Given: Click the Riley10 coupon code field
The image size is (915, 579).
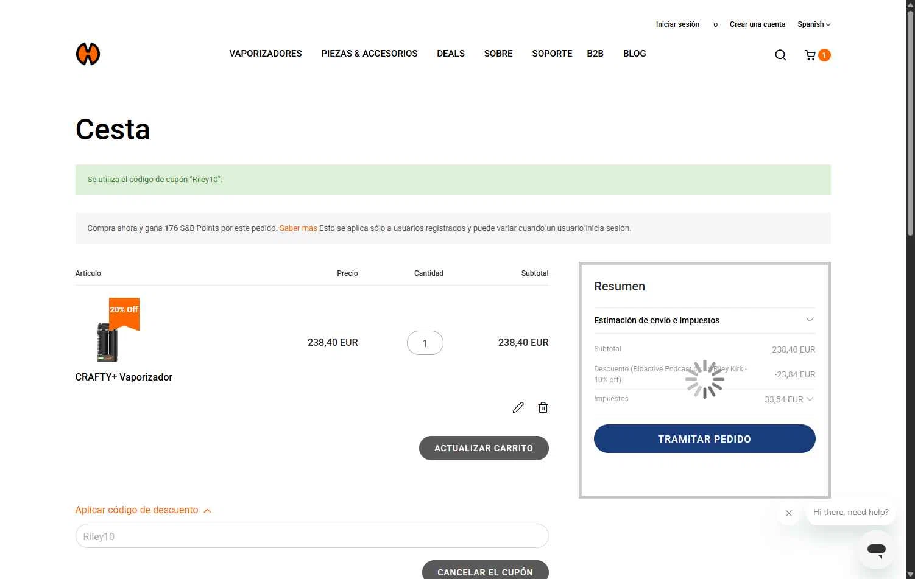Looking at the screenshot, I should [x=312, y=536].
